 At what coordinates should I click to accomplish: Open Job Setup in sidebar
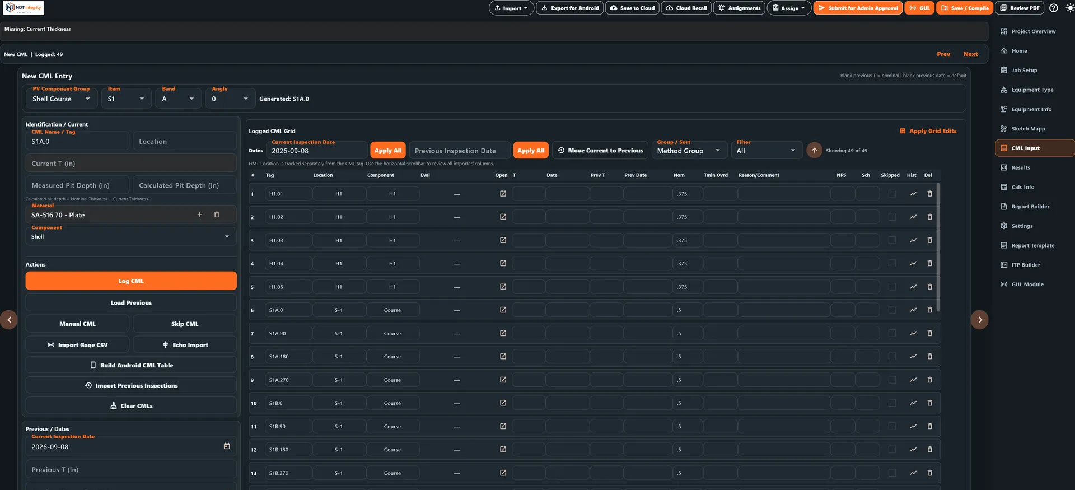click(1035, 71)
